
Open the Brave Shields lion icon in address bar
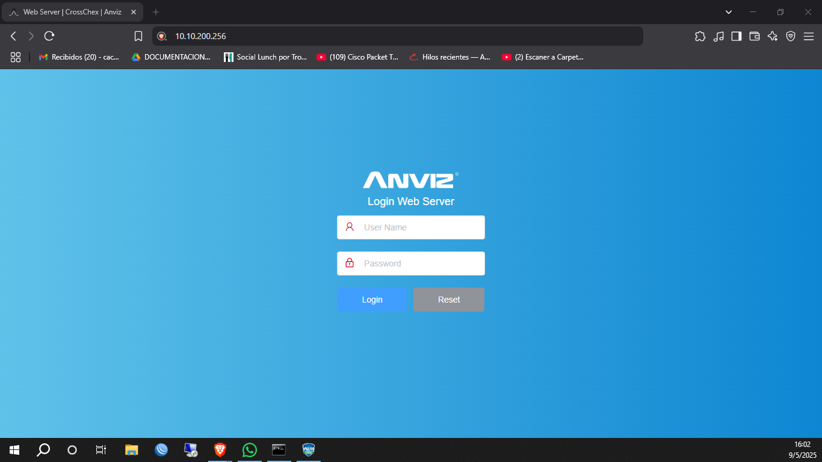click(x=161, y=36)
